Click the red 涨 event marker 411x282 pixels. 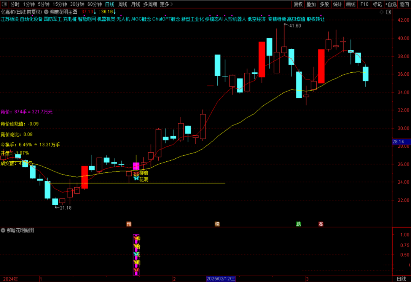click(x=321, y=224)
